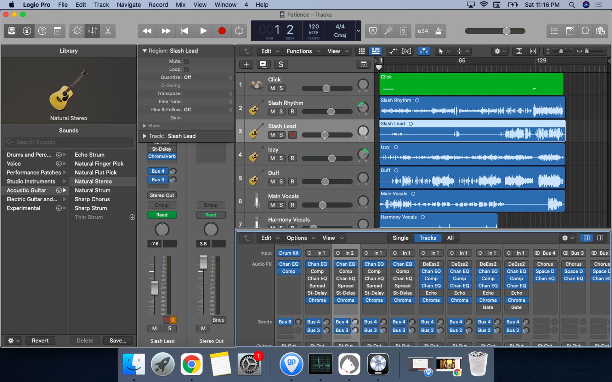Screen dimensions: 612x382
Task: Mute the Click track
Action: point(272,88)
